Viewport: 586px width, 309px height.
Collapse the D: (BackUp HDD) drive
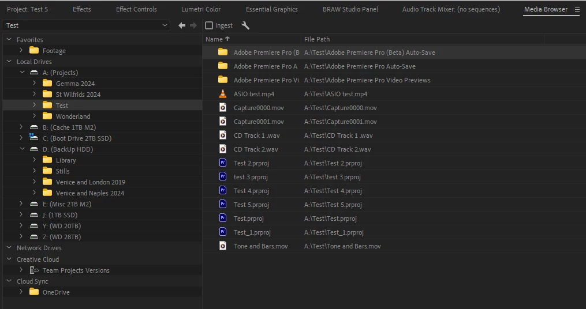[x=22, y=149]
